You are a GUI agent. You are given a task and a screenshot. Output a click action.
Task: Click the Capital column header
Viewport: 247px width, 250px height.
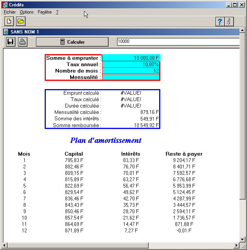click(74, 154)
